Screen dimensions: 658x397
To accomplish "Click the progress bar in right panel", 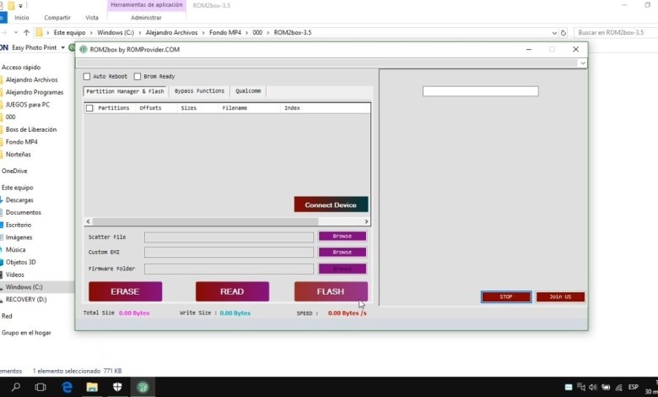I will 480,91.
